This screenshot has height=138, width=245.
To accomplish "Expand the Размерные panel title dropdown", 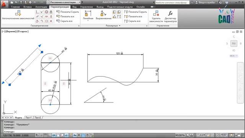I will (x=113, y=26).
